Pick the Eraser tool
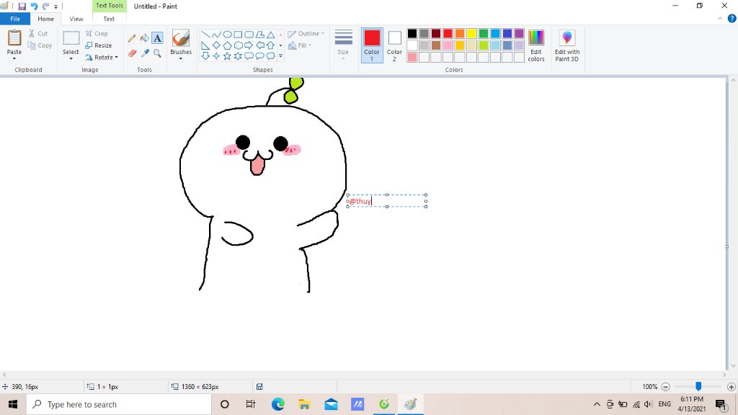The height and width of the screenshot is (415, 738). [132, 53]
